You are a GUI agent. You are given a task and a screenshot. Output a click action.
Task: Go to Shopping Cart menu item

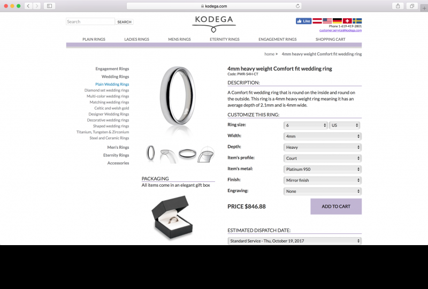point(330,39)
